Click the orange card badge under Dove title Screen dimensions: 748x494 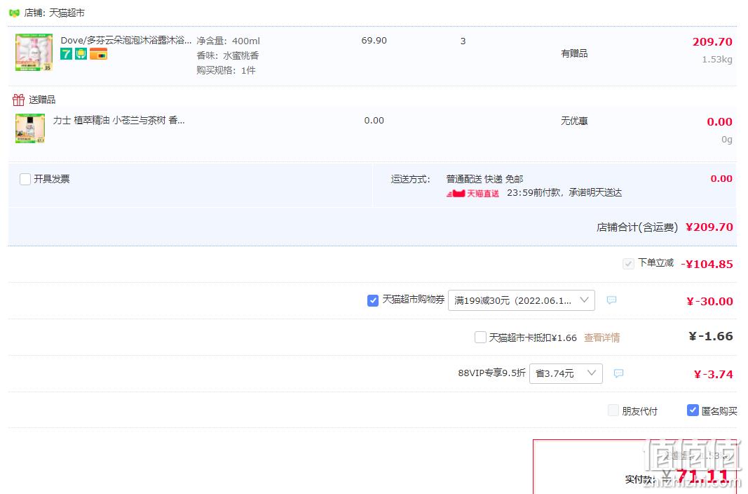pyautogui.click(x=99, y=54)
